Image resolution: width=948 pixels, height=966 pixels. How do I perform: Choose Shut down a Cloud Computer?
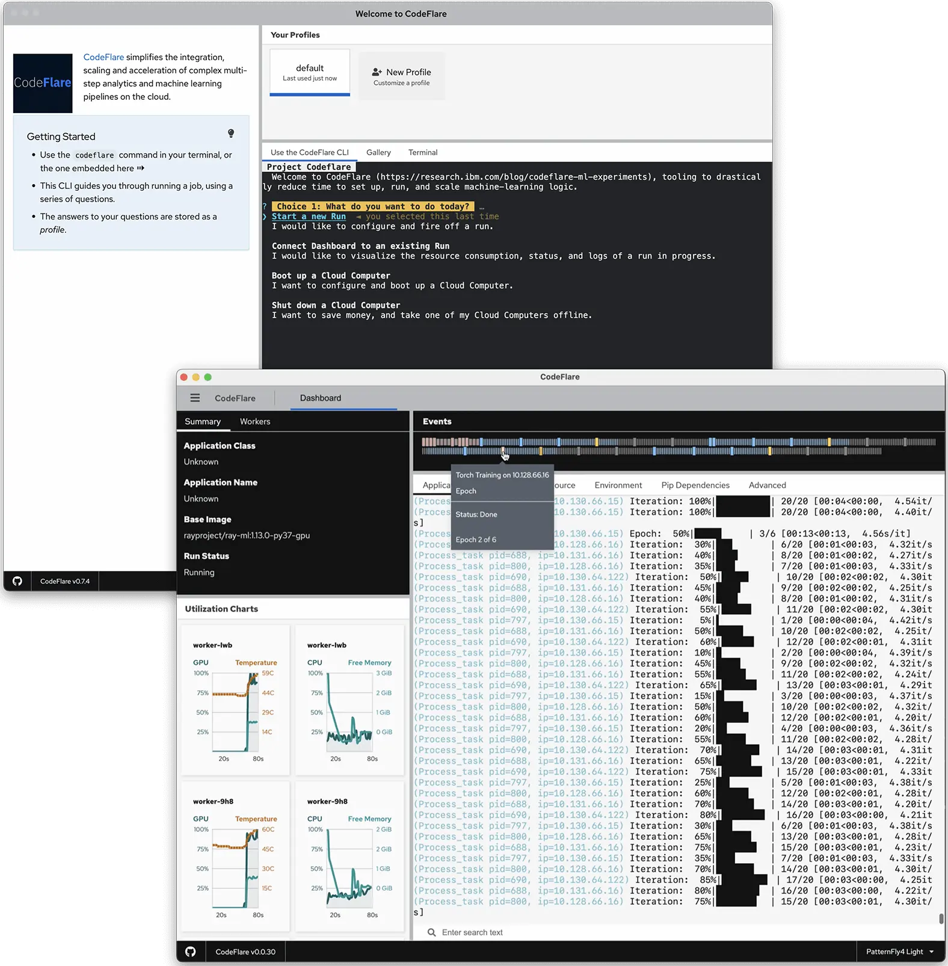(336, 305)
